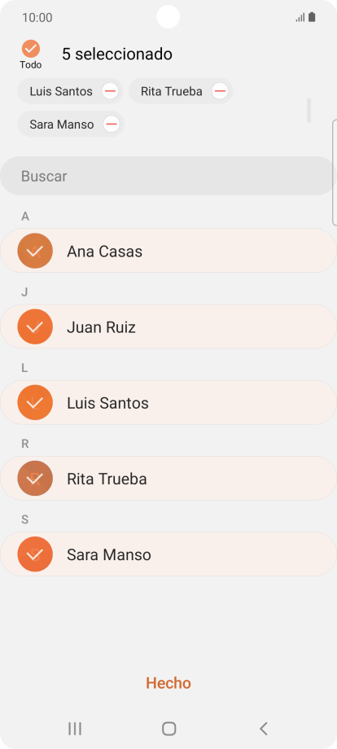The height and width of the screenshot is (749, 337).
Task: Uncheck Sara Manso contact checkmark in list
Action: pos(35,554)
